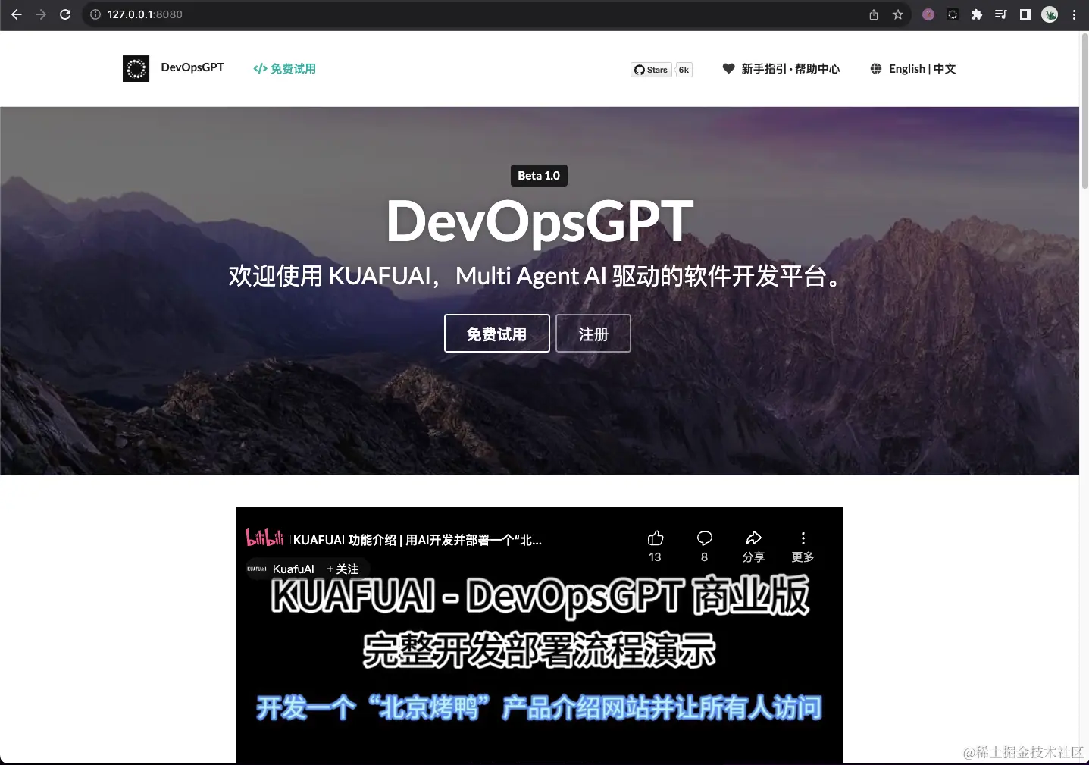
Task: Click the 注册 register button
Action: point(593,334)
